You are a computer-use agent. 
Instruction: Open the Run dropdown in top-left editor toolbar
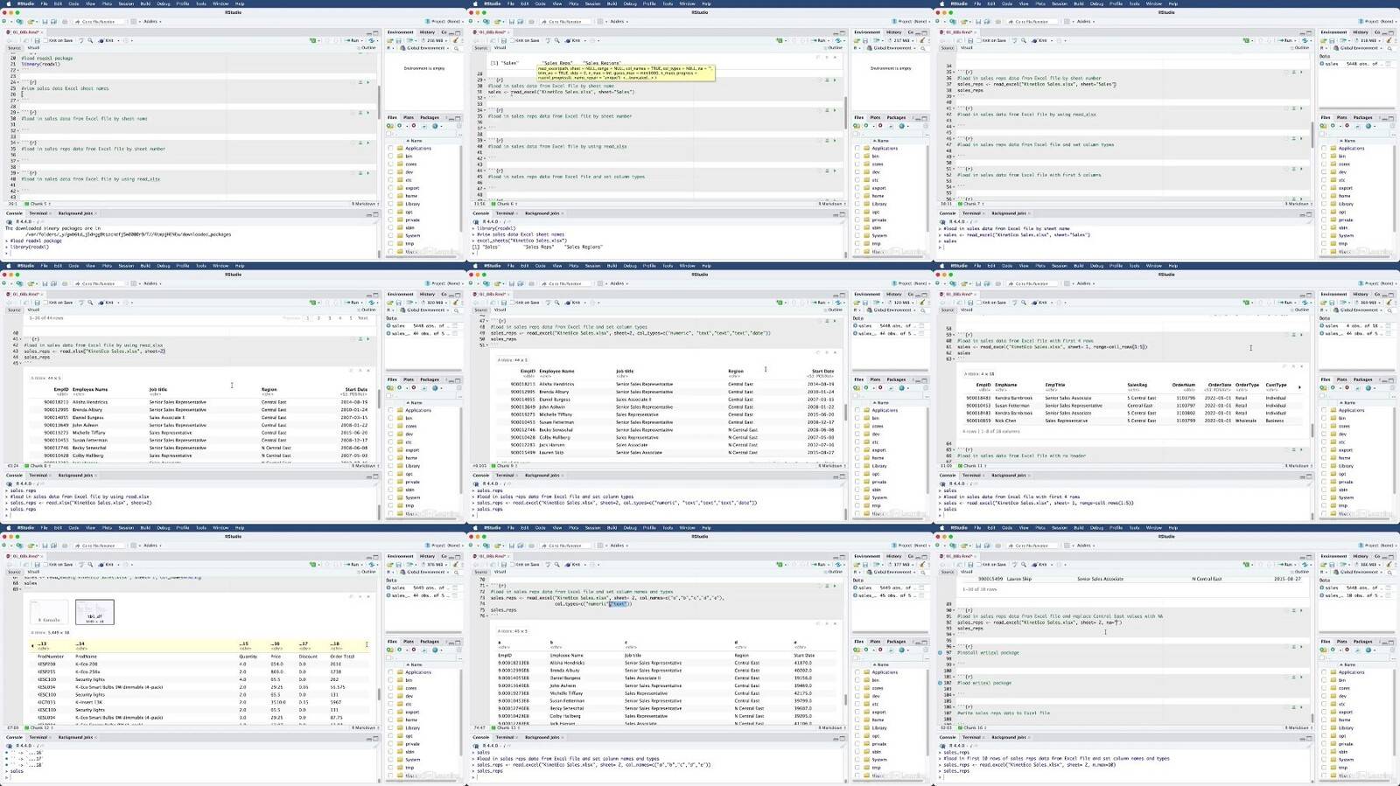[361, 40]
